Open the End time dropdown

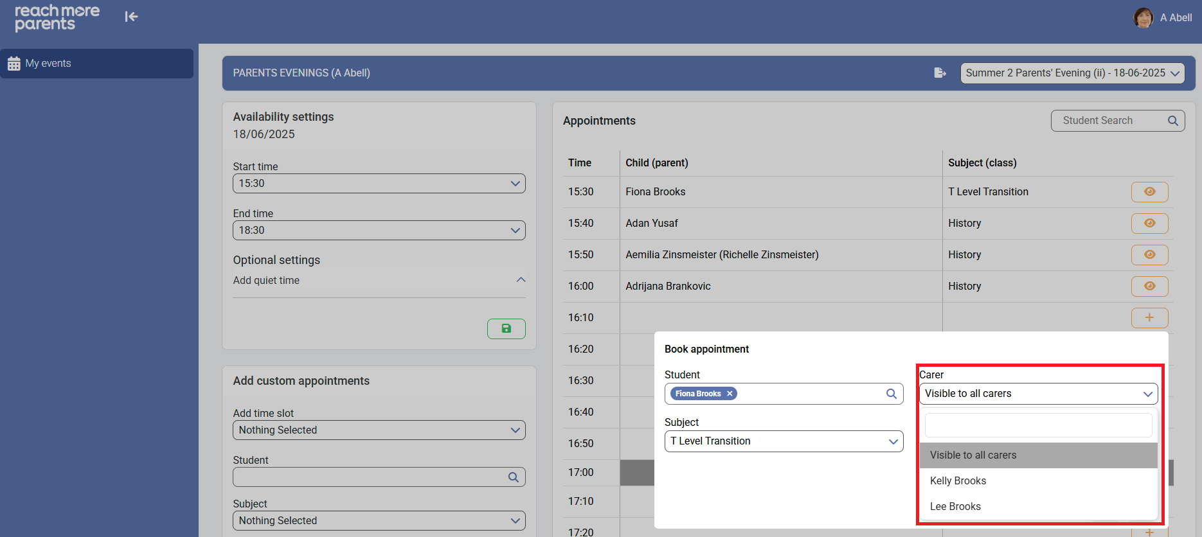coord(379,231)
